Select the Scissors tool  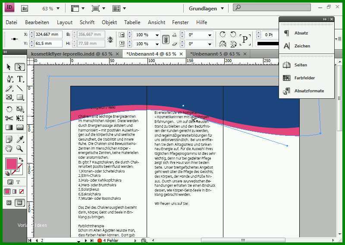coord(9,118)
